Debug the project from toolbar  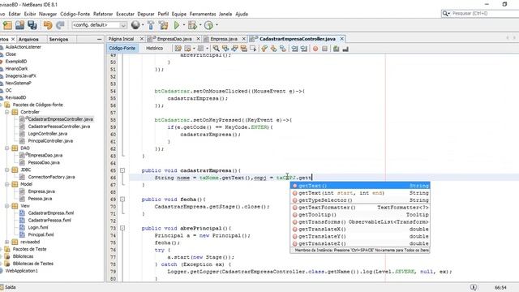point(192,25)
